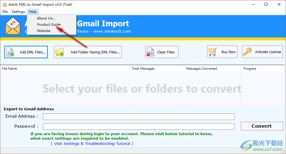Focus the Email Address input field
Screen dimensions: 286x154
[139, 117]
